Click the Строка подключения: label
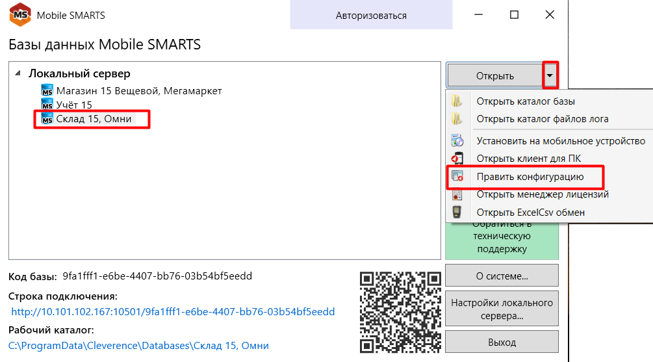The height and width of the screenshot is (362, 653). pyautogui.click(x=63, y=296)
